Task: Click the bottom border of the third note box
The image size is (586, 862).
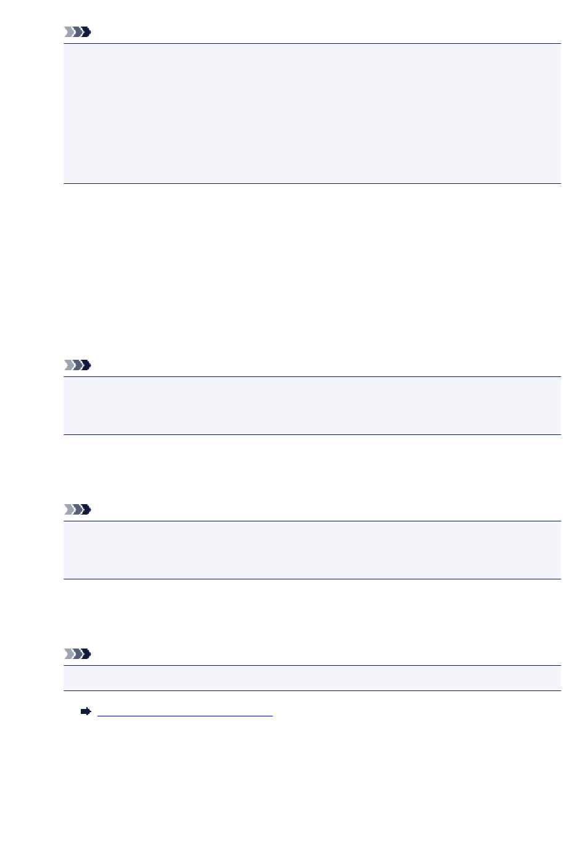Action: pos(312,579)
